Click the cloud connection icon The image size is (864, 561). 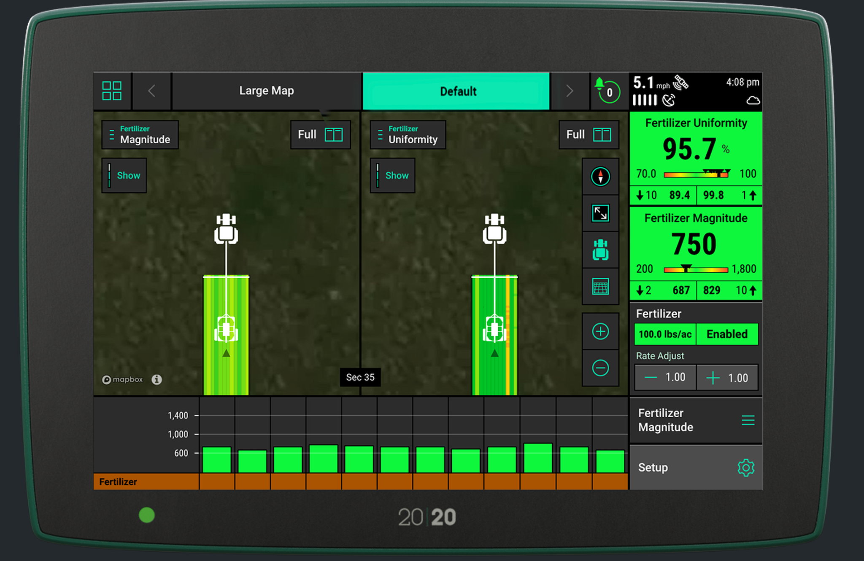coord(753,100)
